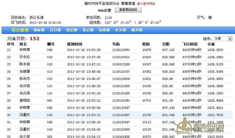Select the 分速 sort combo box
235x138 pixels.
point(223,39)
